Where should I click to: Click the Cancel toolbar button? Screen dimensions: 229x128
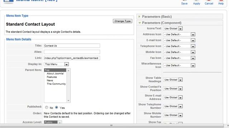(209, 2)
